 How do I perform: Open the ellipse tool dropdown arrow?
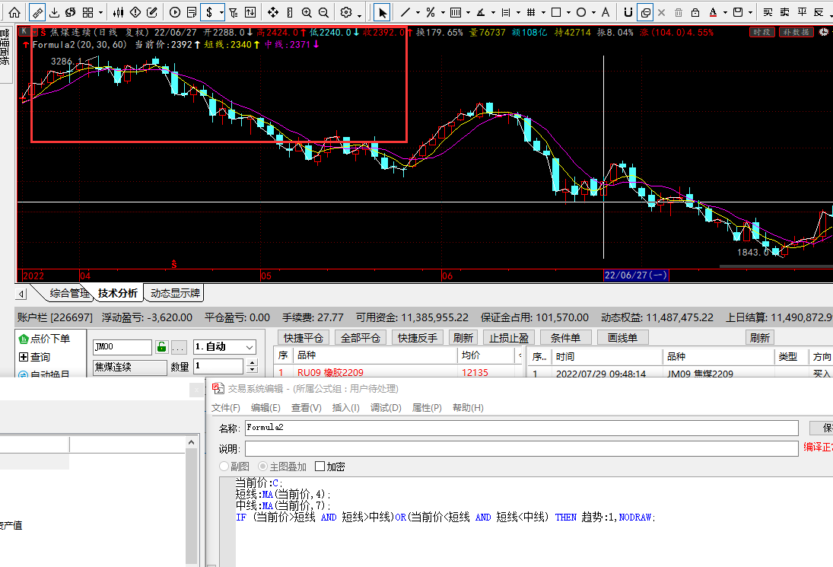593,12
